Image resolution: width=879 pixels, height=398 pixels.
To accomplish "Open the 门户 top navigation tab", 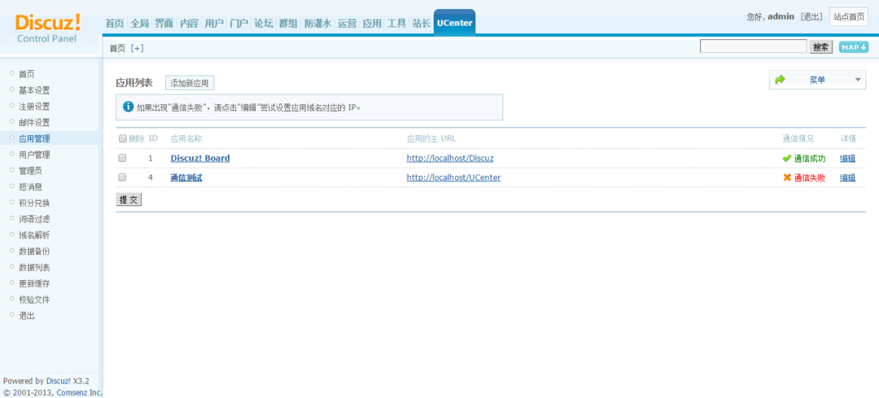I will point(238,24).
